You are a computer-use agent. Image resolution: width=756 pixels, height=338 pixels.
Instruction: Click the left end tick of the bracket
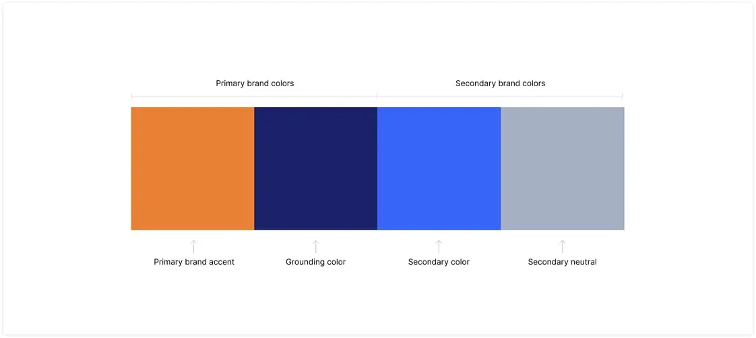tap(132, 96)
